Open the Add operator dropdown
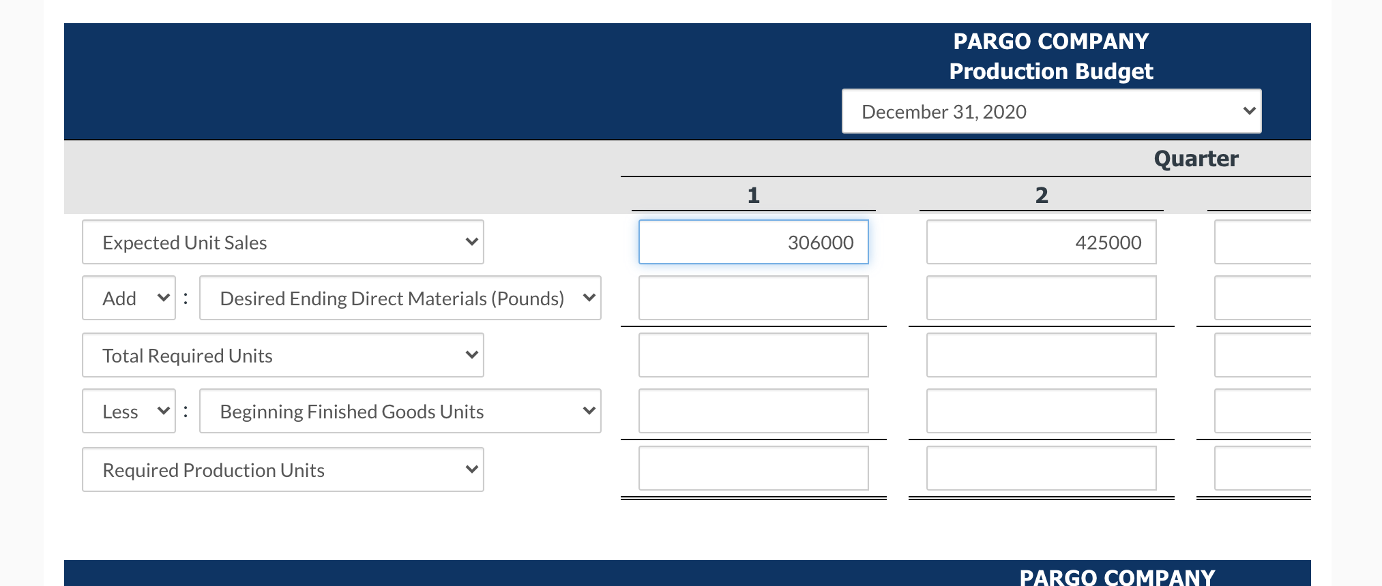 coord(128,298)
